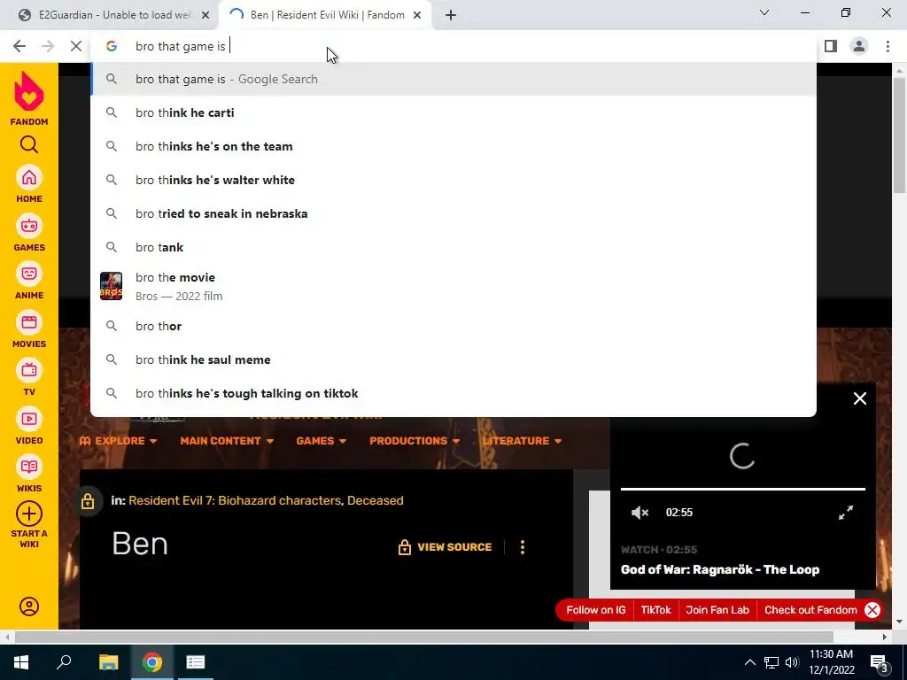Open the GAMES sidebar section
907x680 pixels.
(x=29, y=233)
